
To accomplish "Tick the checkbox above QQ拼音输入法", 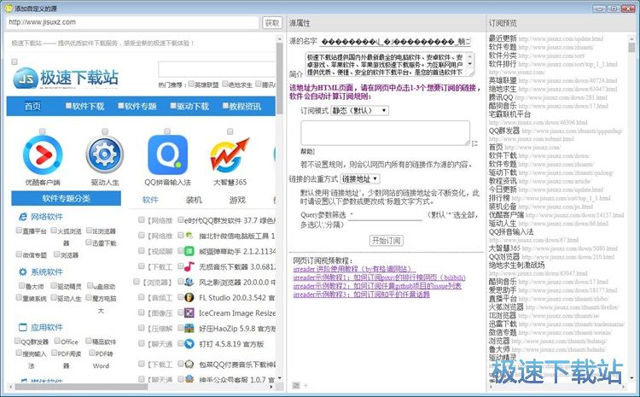I will (167, 131).
